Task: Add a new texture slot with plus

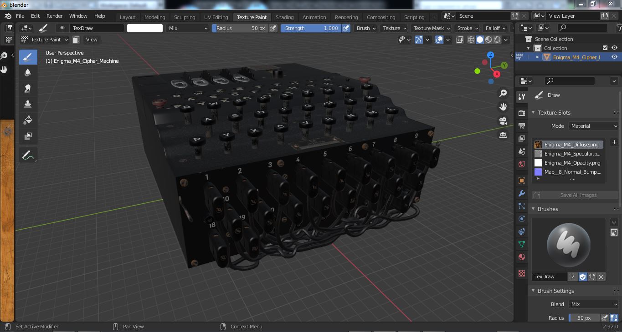Action: (x=614, y=142)
